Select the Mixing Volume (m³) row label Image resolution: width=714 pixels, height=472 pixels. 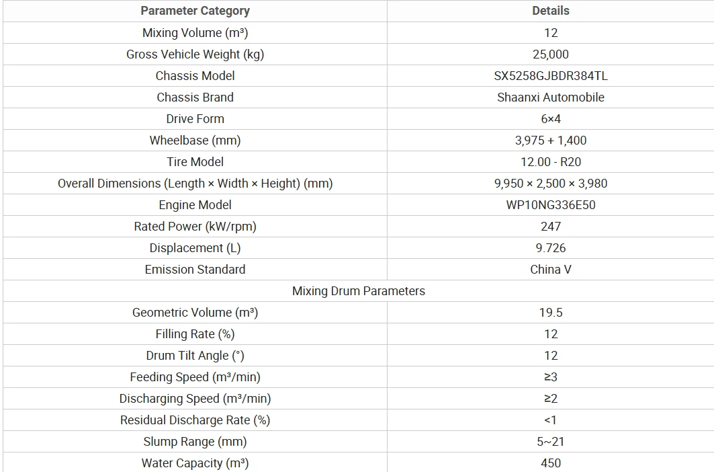[x=195, y=33]
